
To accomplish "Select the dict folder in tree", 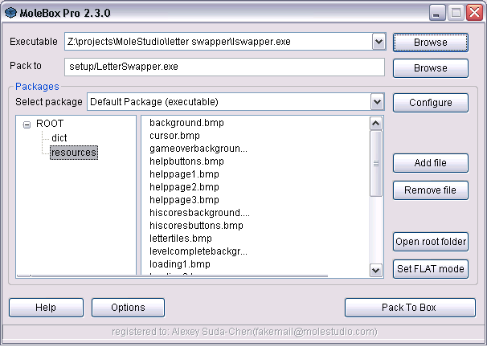I will (x=59, y=138).
